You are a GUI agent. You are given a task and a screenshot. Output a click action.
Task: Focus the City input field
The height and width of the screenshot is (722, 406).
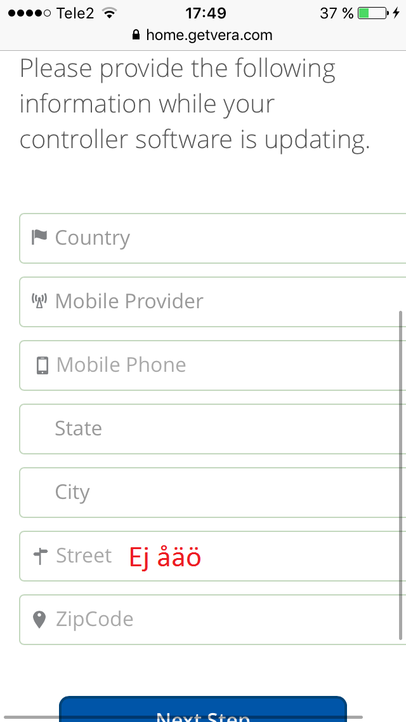(x=213, y=492)
